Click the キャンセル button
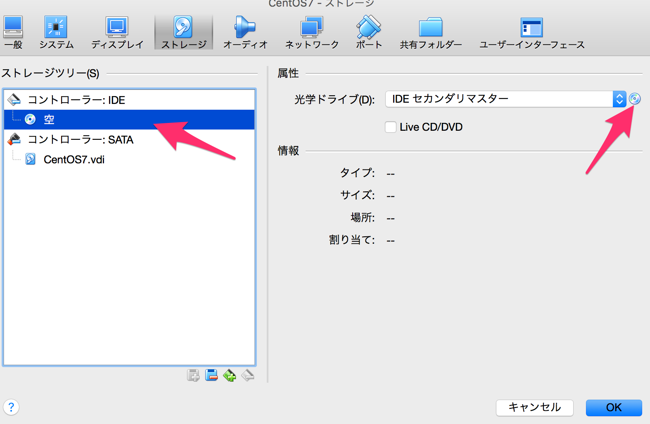 click(x=534, y=408)
